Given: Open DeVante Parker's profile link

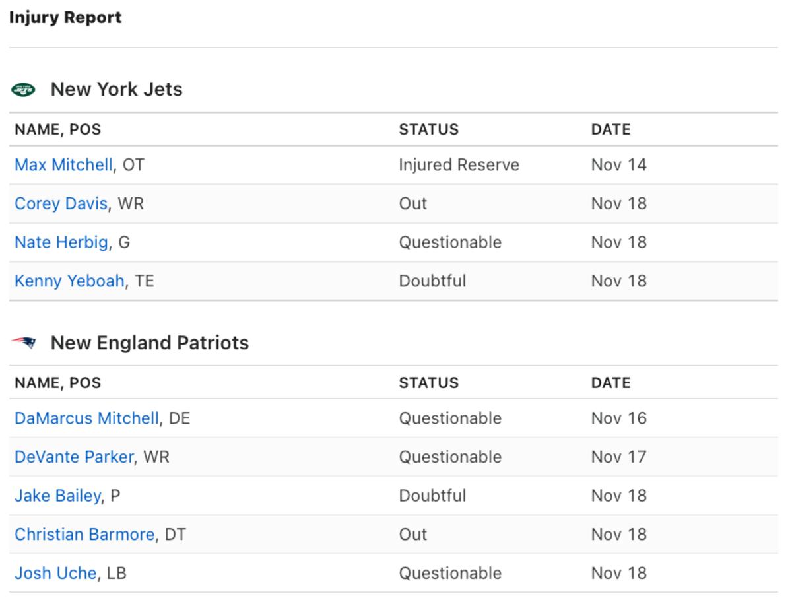Looking at the screenshot, I should (74, 457).
